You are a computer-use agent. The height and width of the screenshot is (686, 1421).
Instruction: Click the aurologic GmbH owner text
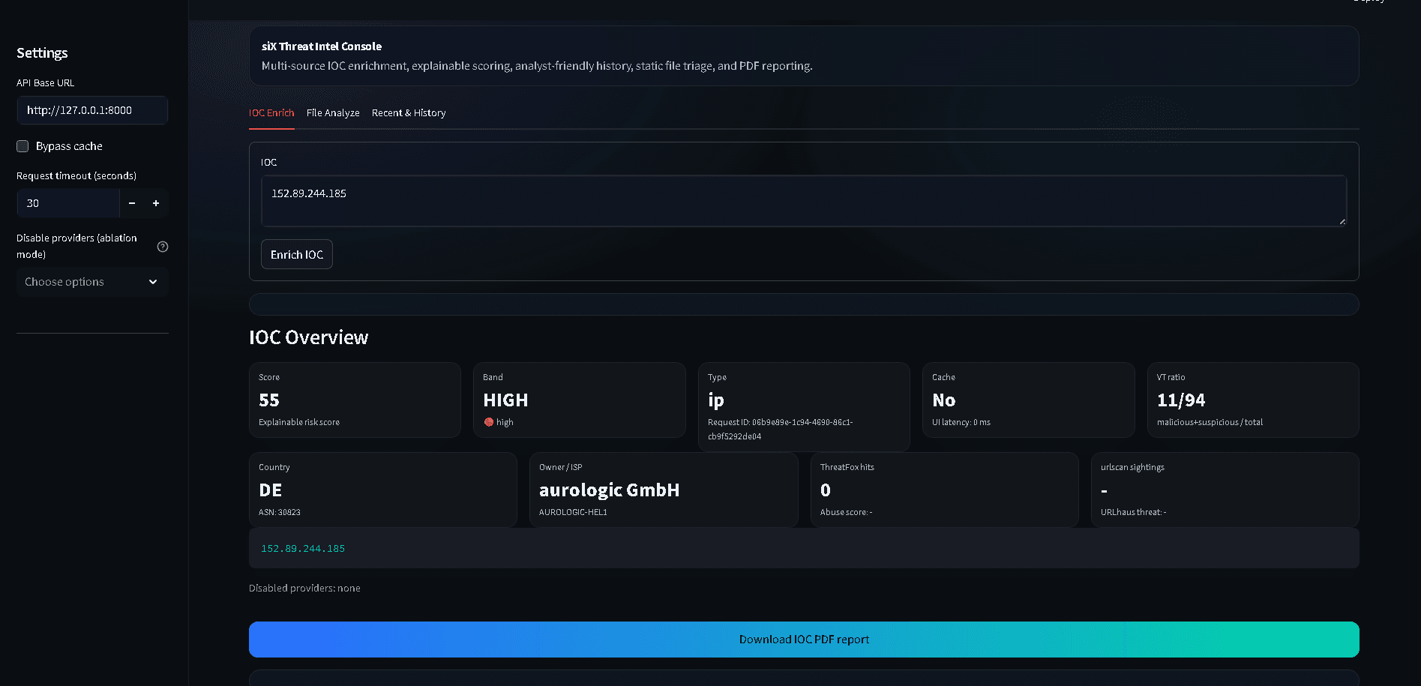coord(609,490)
